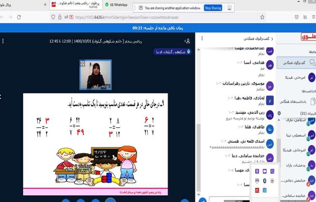The width and height of the screenshot is (316, 202).
Task: Click the orange record circle tray icon
Action: pos(272,181)
